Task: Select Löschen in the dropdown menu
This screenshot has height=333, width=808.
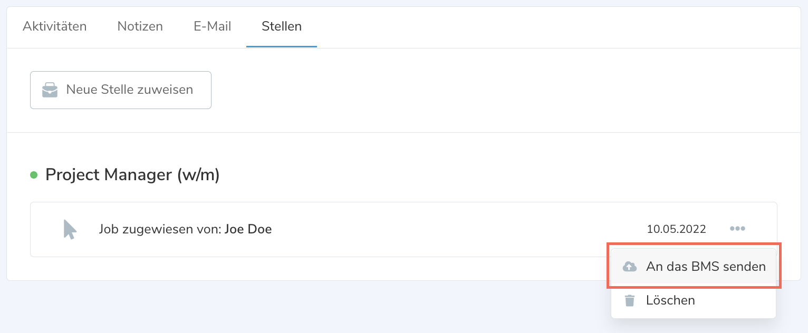Action: point(670,300)
